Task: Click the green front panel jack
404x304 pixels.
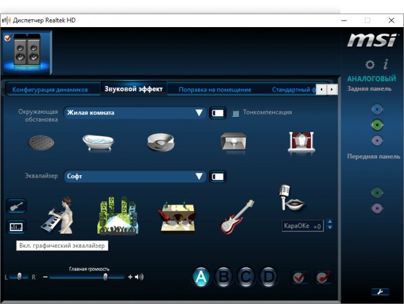Action: [377, 193]
